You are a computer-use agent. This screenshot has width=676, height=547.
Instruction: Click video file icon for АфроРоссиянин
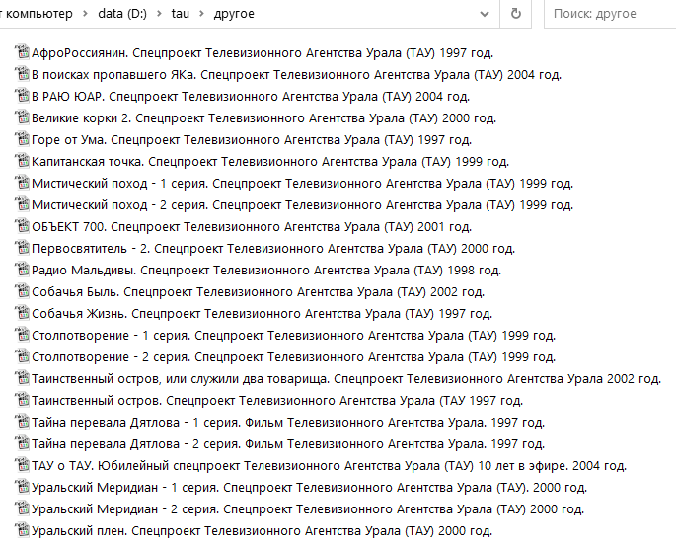point(22,51)
